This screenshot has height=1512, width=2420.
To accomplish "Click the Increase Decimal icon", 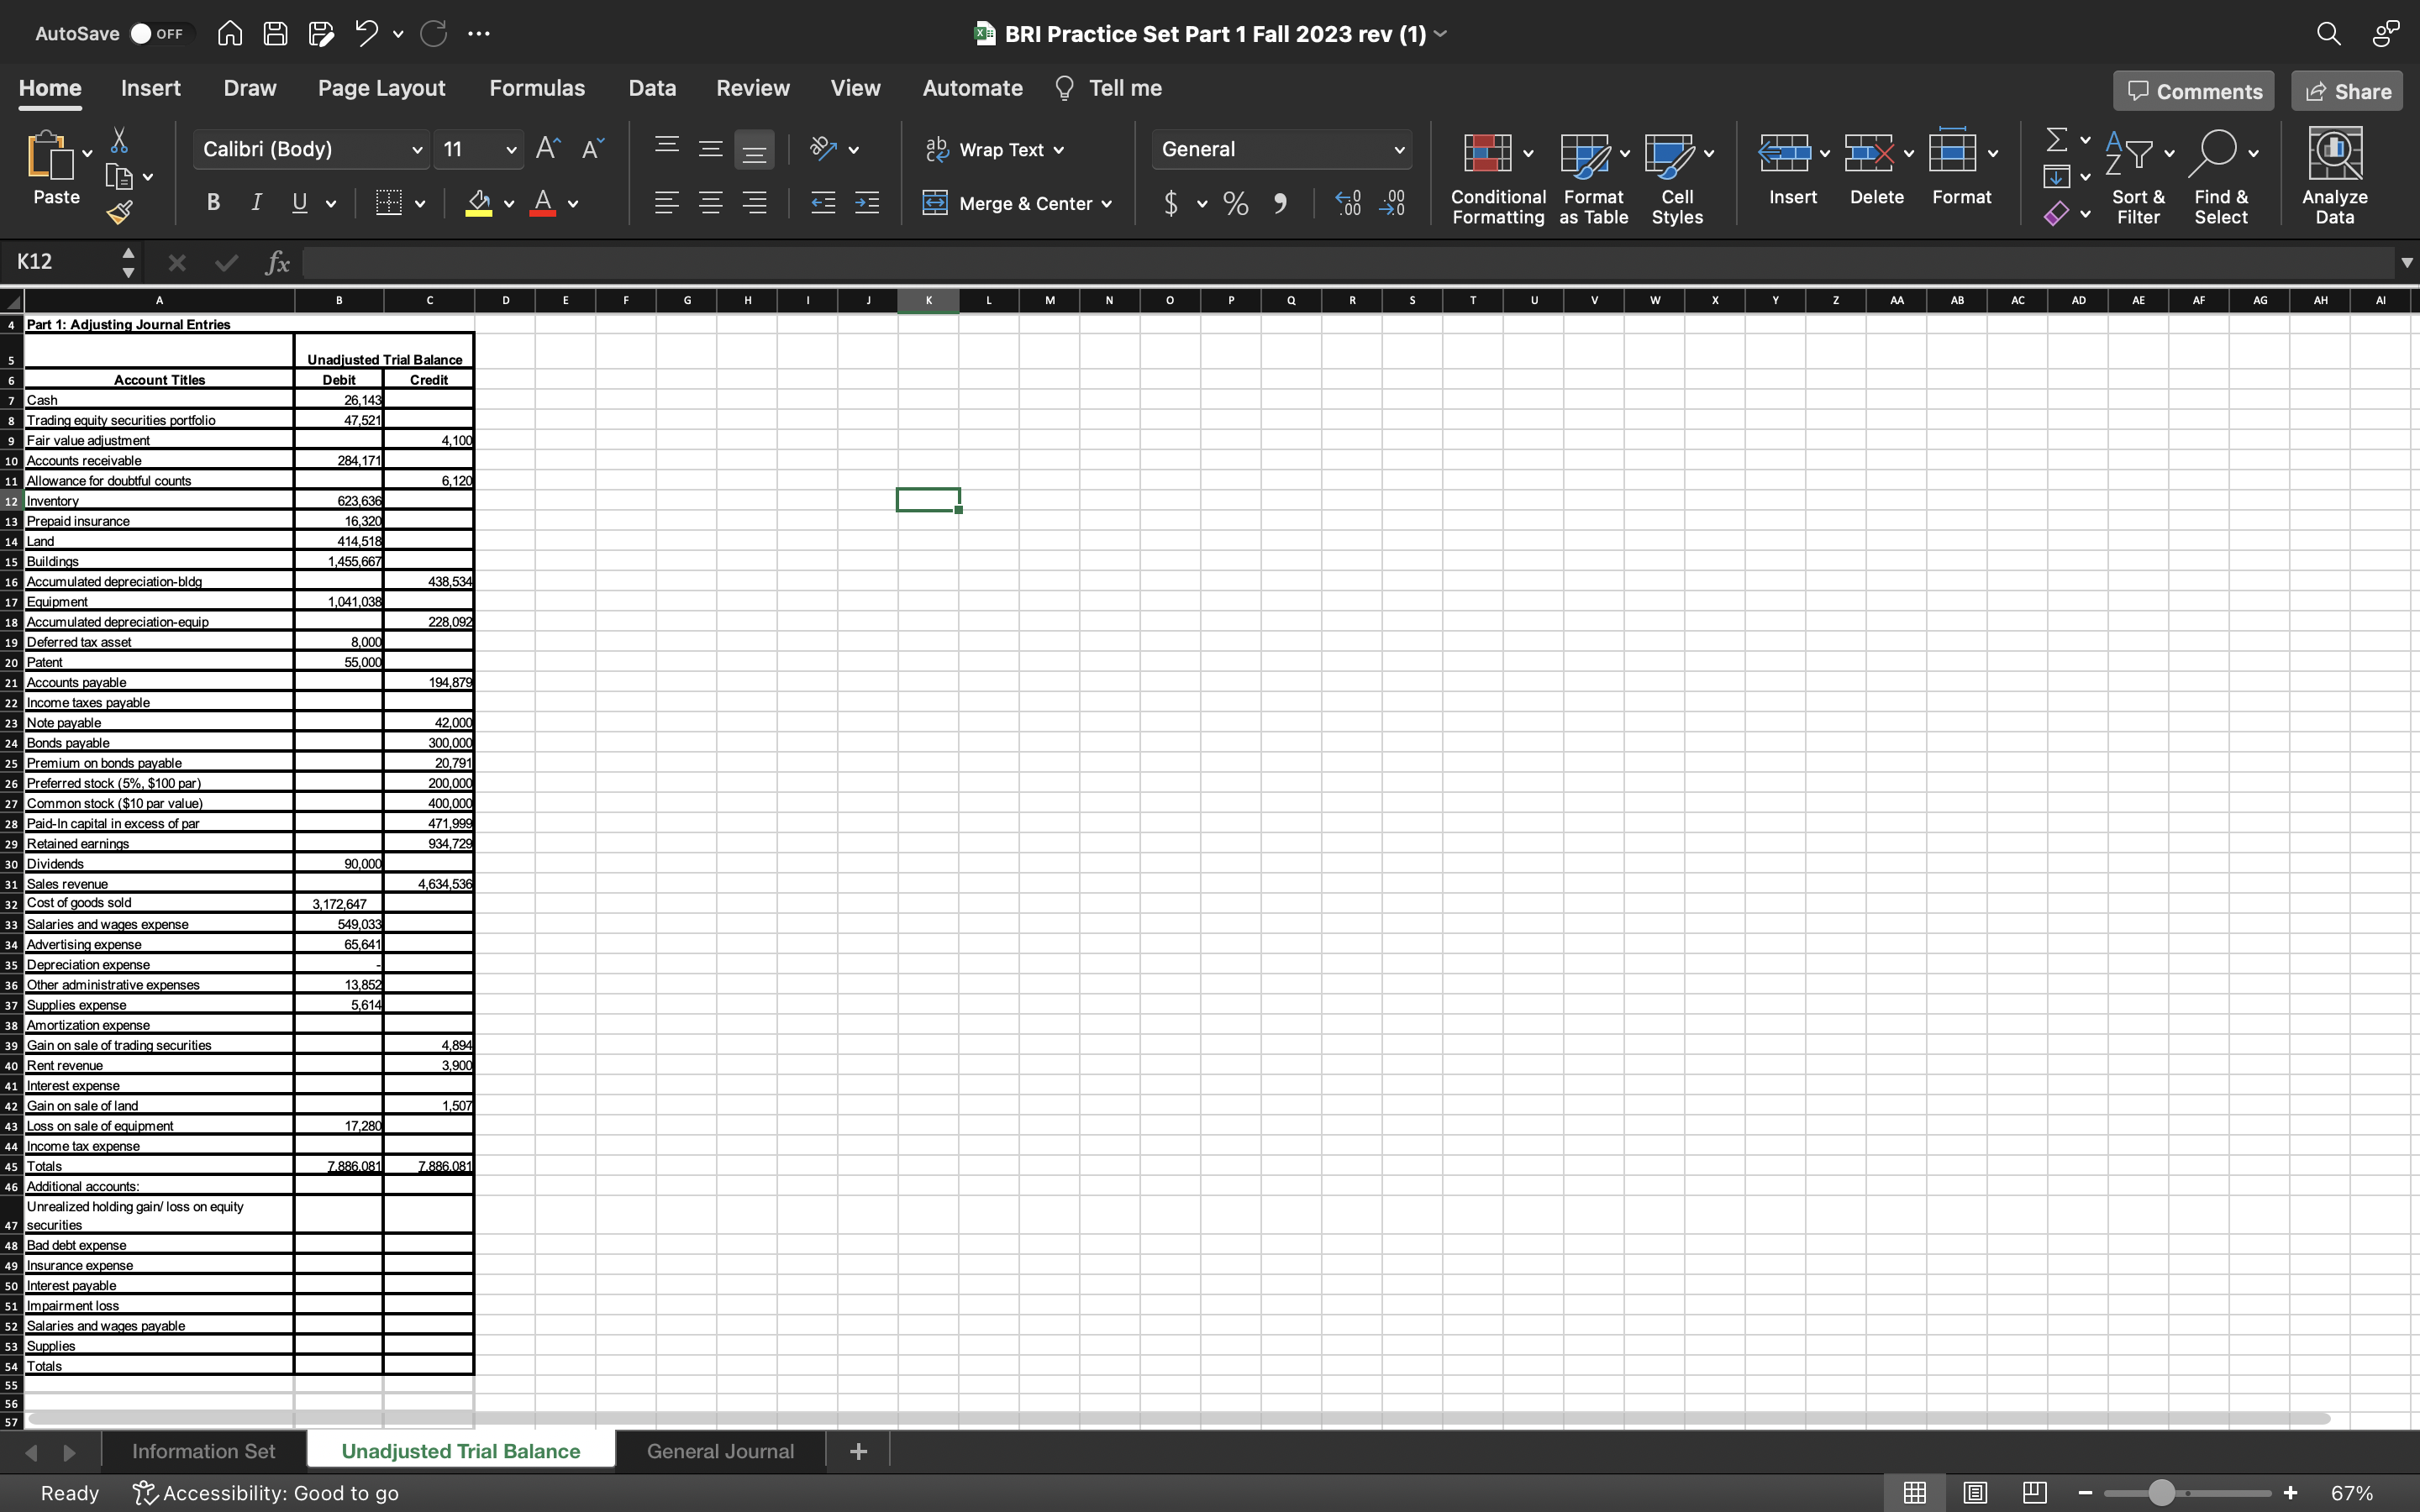I will [1348, 204].
